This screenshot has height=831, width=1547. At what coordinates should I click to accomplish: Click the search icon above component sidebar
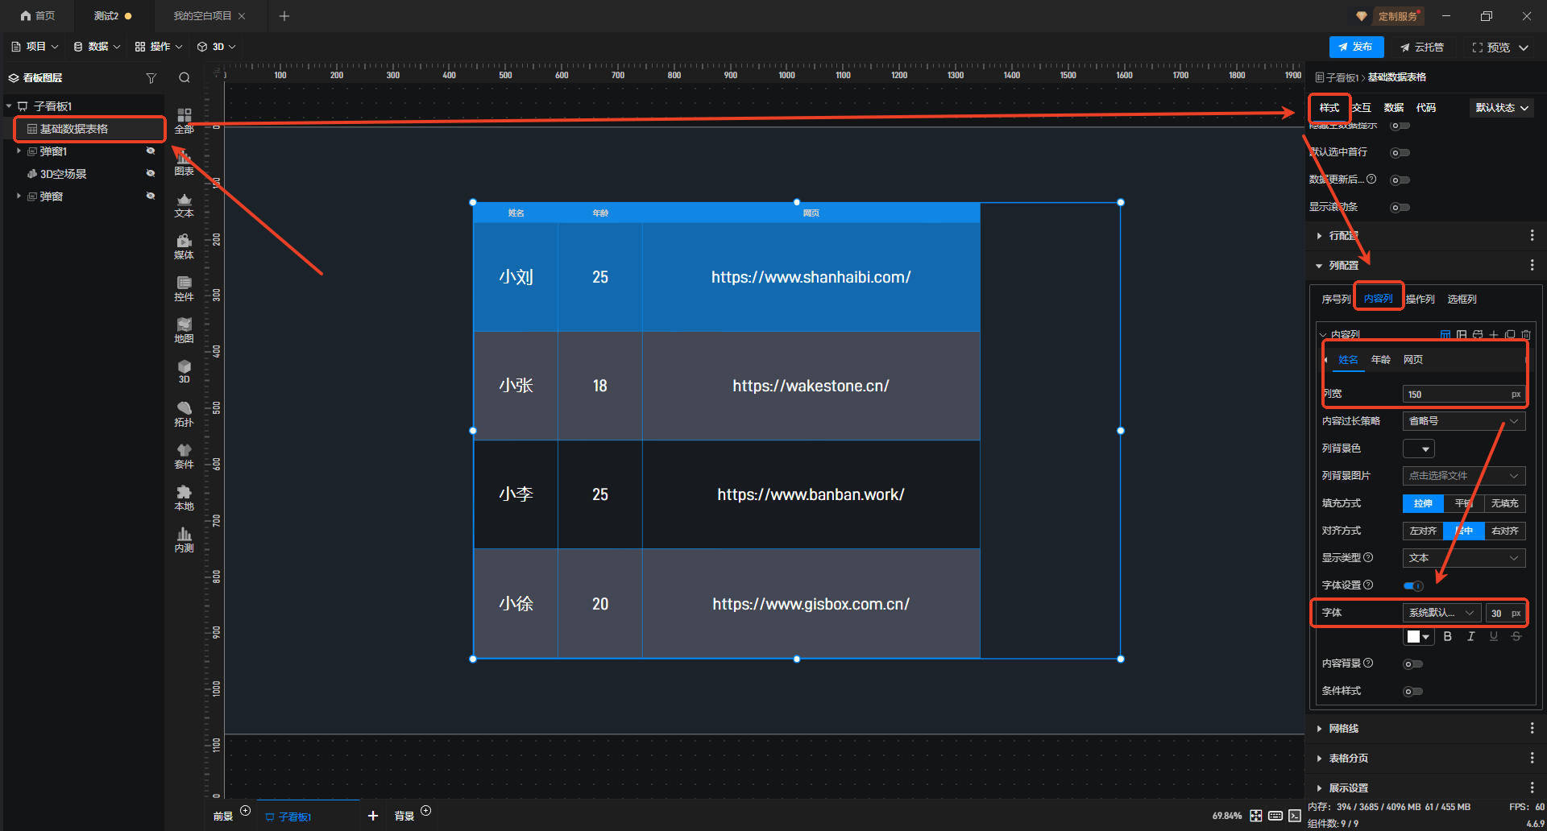point(185,78)
